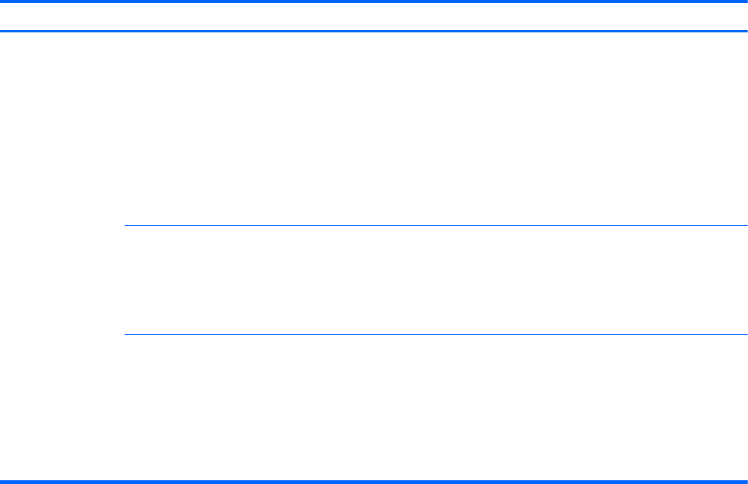Click the right end of the bottom blue line
The image size is (748, 484).
(744, 481)
